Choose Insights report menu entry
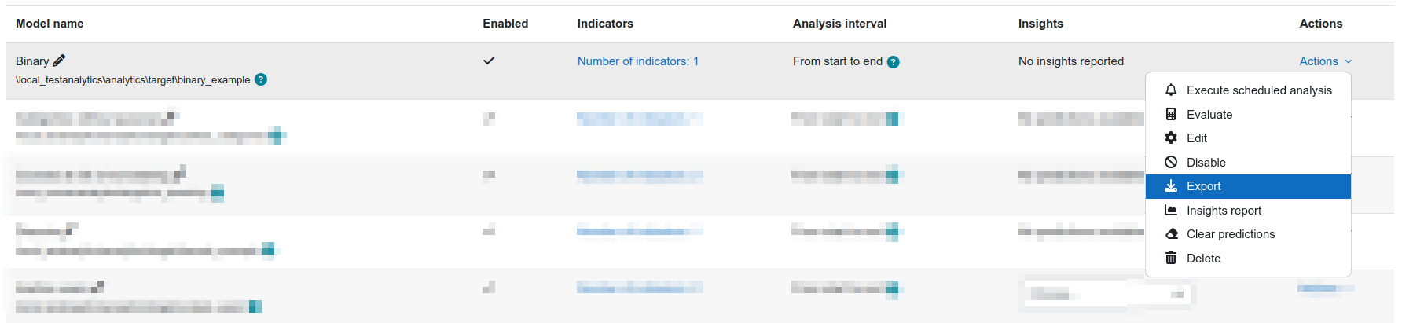The height and width of the screenshot is (323, 1402). (x=1248, y=211)
